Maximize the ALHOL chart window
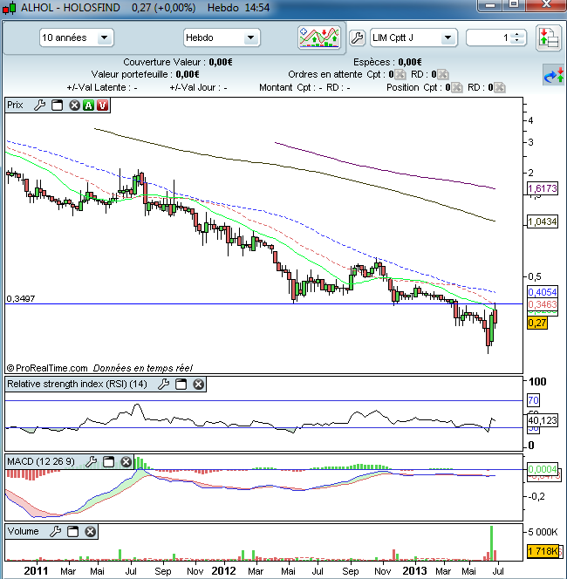The height and width of the screenshot is (579, 567). [514, 5]
